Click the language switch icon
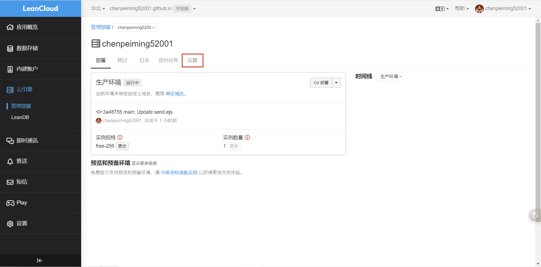The image size is (541, 267). click(440, 9)
